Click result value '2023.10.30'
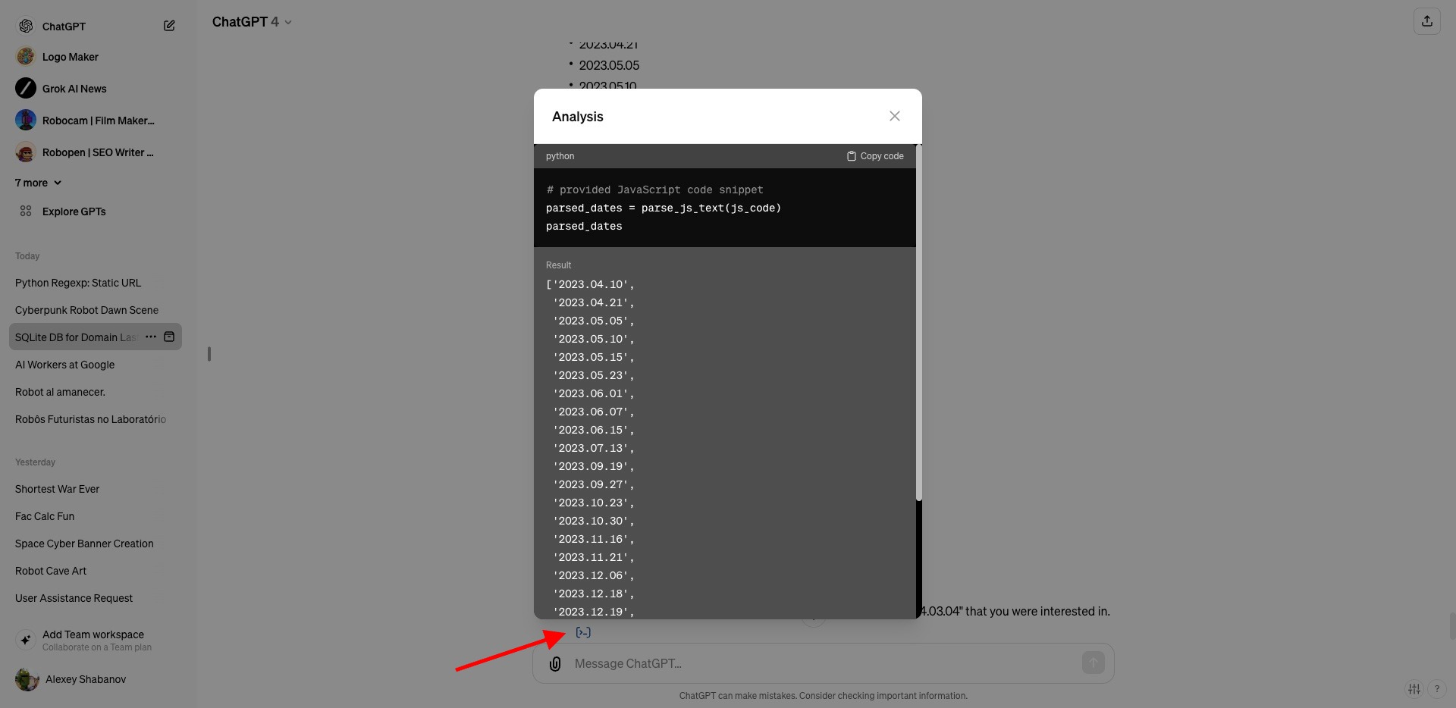 click(592, 521)
